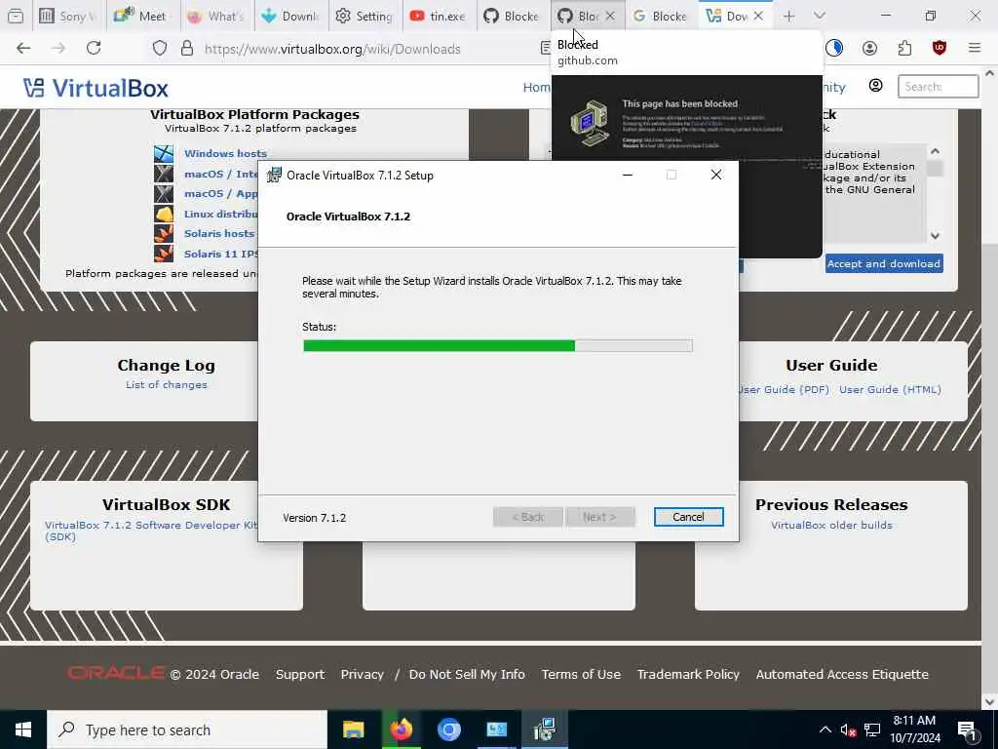
Task: Click the Linux distributions icon
Action: 164,214
